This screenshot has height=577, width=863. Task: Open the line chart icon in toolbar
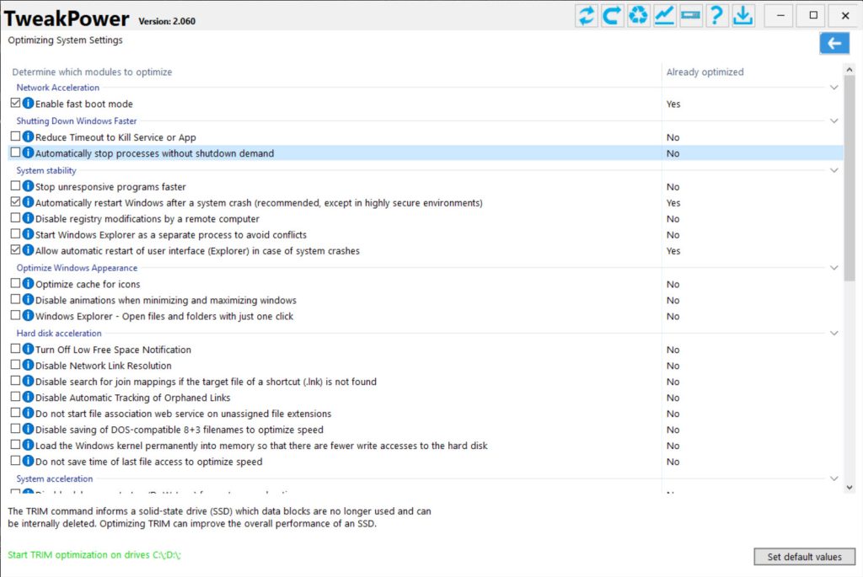664,15
